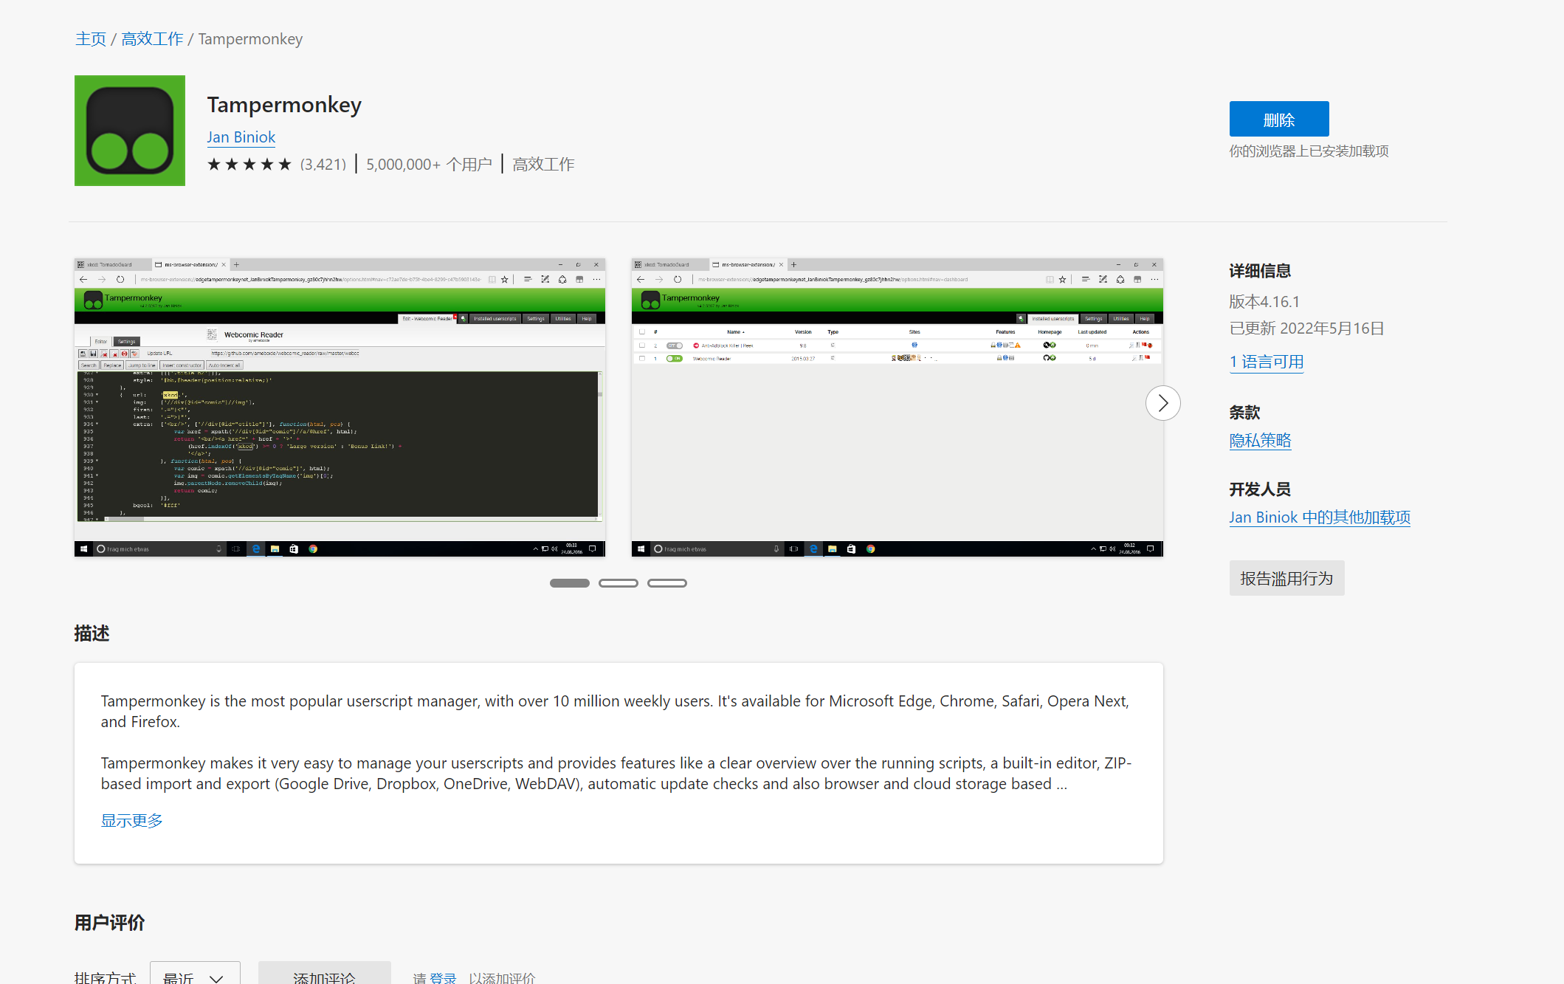Select the first carousel page indicator

pos(570,583)
